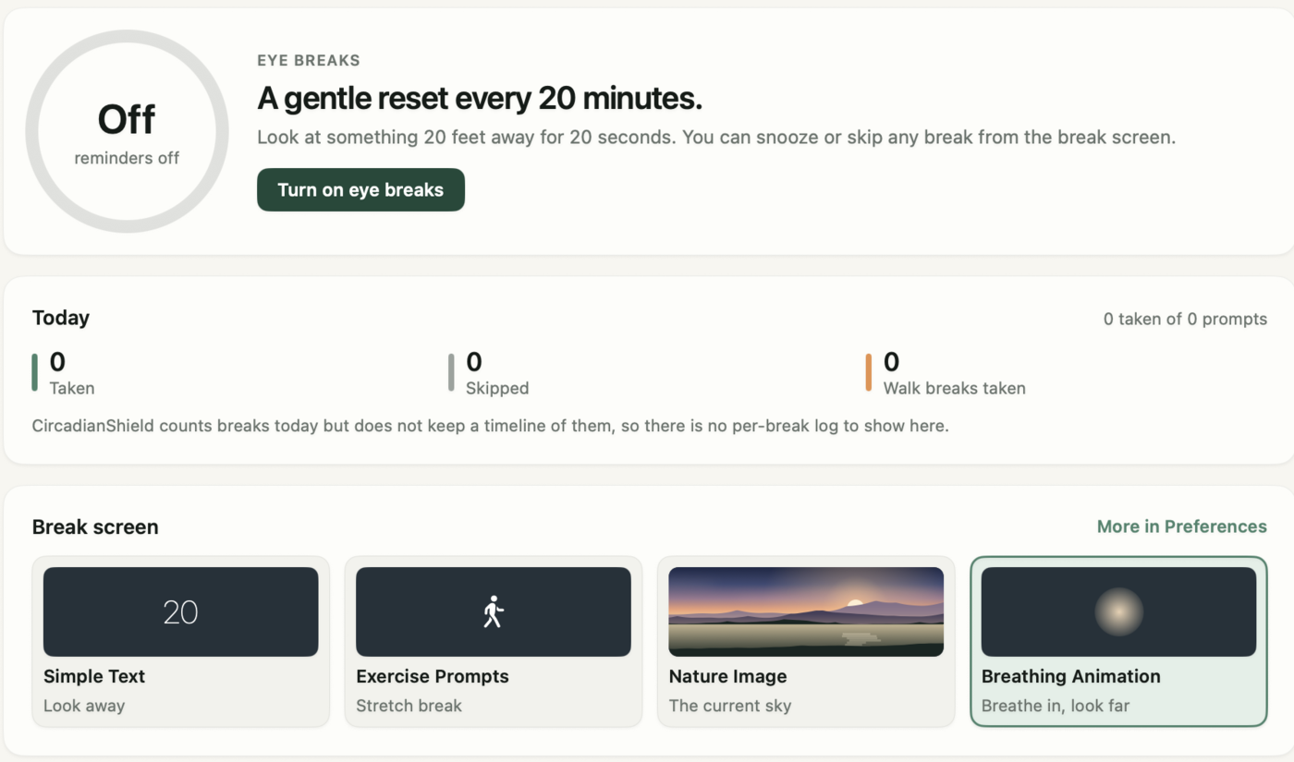Choose the Exercise Prompts break screen
The width and height of the screenshot is (1294, 762).
[x=494, y=641]
